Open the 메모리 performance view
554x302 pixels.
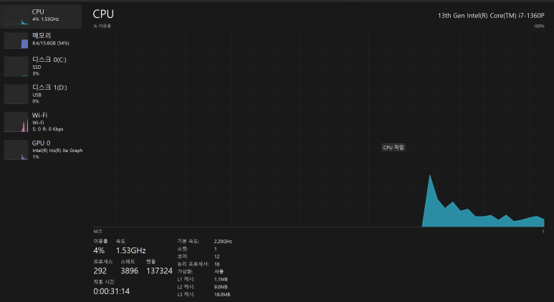[x=41, y=40]
